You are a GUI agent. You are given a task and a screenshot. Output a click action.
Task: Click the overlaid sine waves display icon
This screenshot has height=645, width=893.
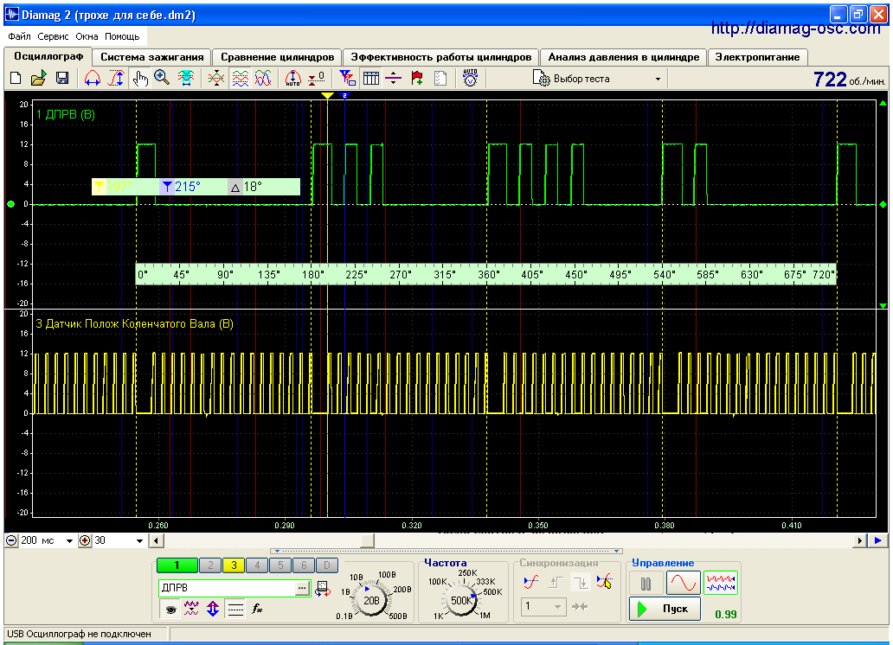(x=263, y=78)
